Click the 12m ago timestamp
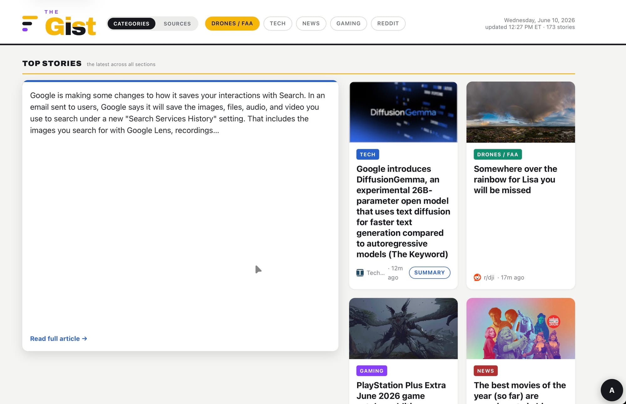 (395, 273)
